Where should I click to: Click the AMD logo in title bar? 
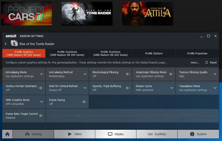[11, 36]
